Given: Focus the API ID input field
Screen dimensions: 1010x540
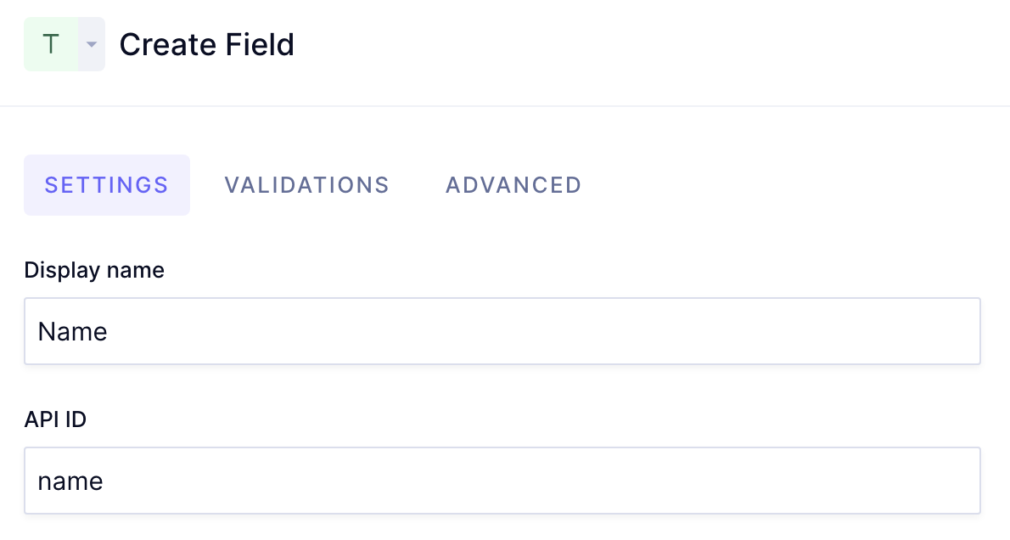Looking at the screenshot, I should point(502,481).
